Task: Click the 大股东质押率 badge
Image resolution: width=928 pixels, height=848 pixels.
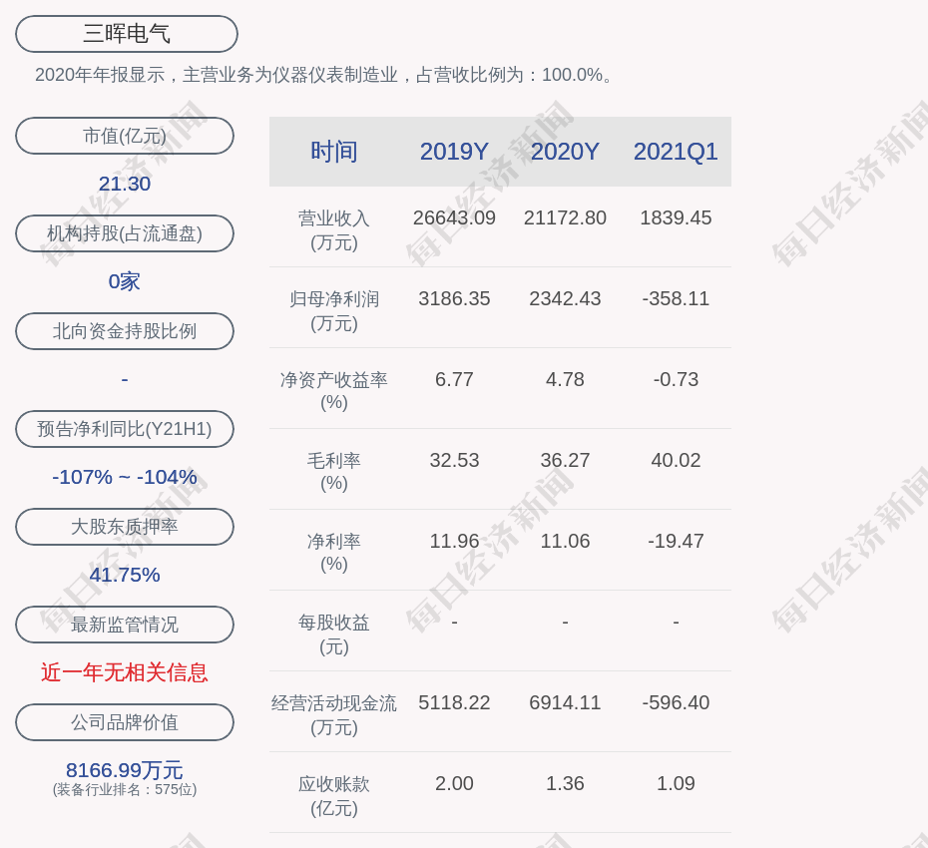Action: [125, 527]
